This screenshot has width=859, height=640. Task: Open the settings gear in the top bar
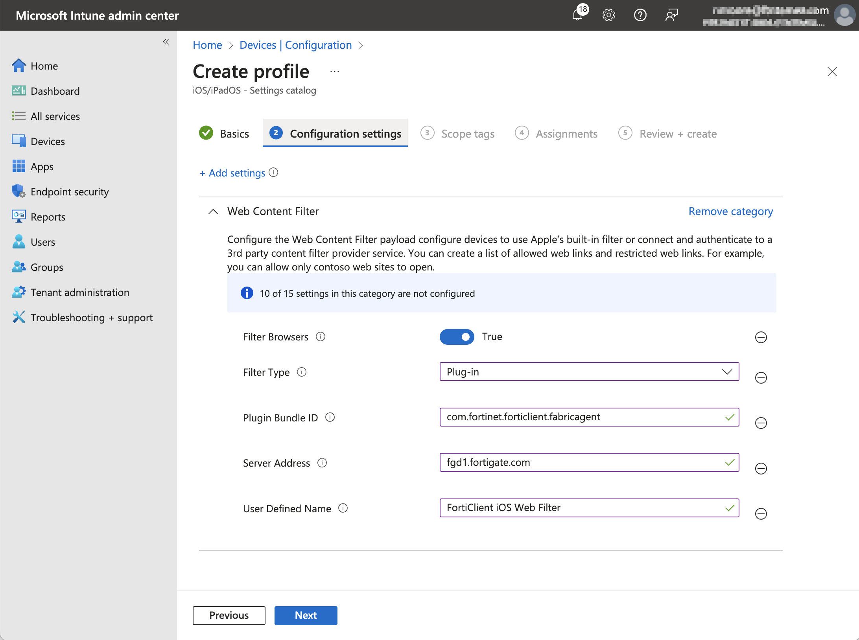(x=608, y=15)
